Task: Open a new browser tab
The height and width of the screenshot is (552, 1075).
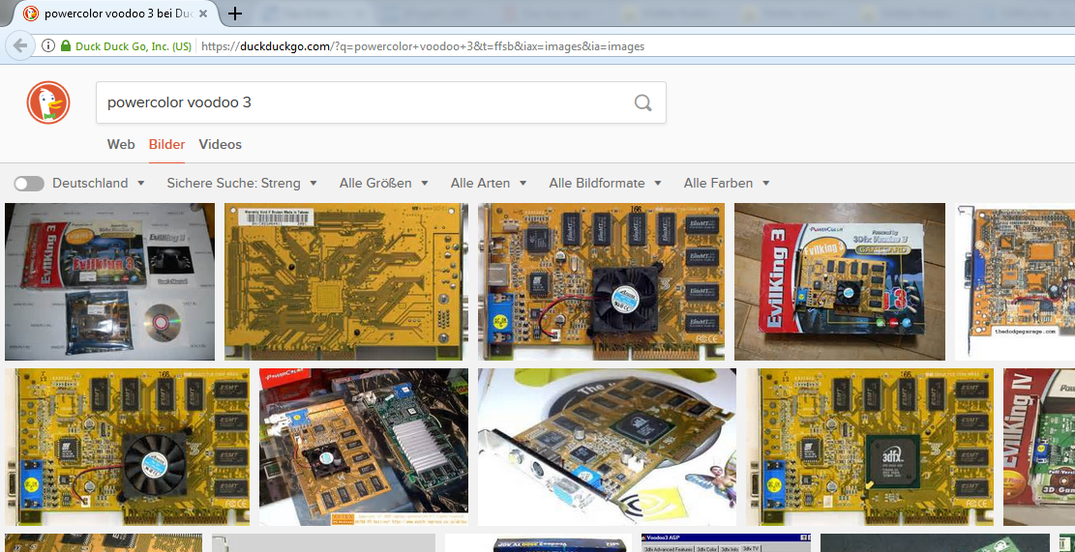Action: [x=234, y=14]
